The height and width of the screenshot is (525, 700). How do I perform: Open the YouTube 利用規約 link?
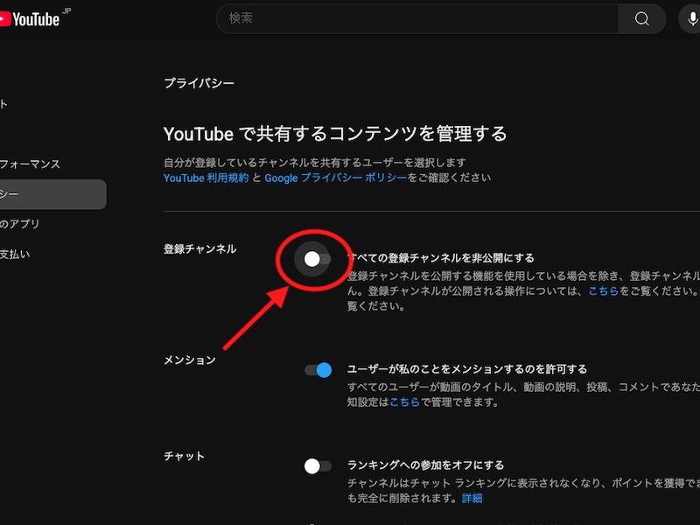click(x=202, y=177)
